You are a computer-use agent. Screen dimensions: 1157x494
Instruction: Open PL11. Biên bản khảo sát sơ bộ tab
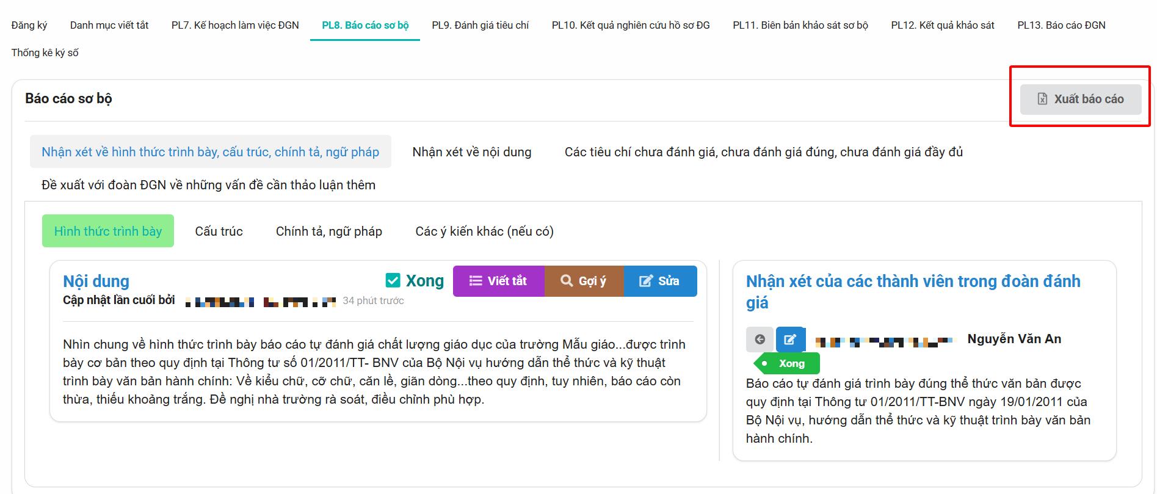click(x=800, y=25)
